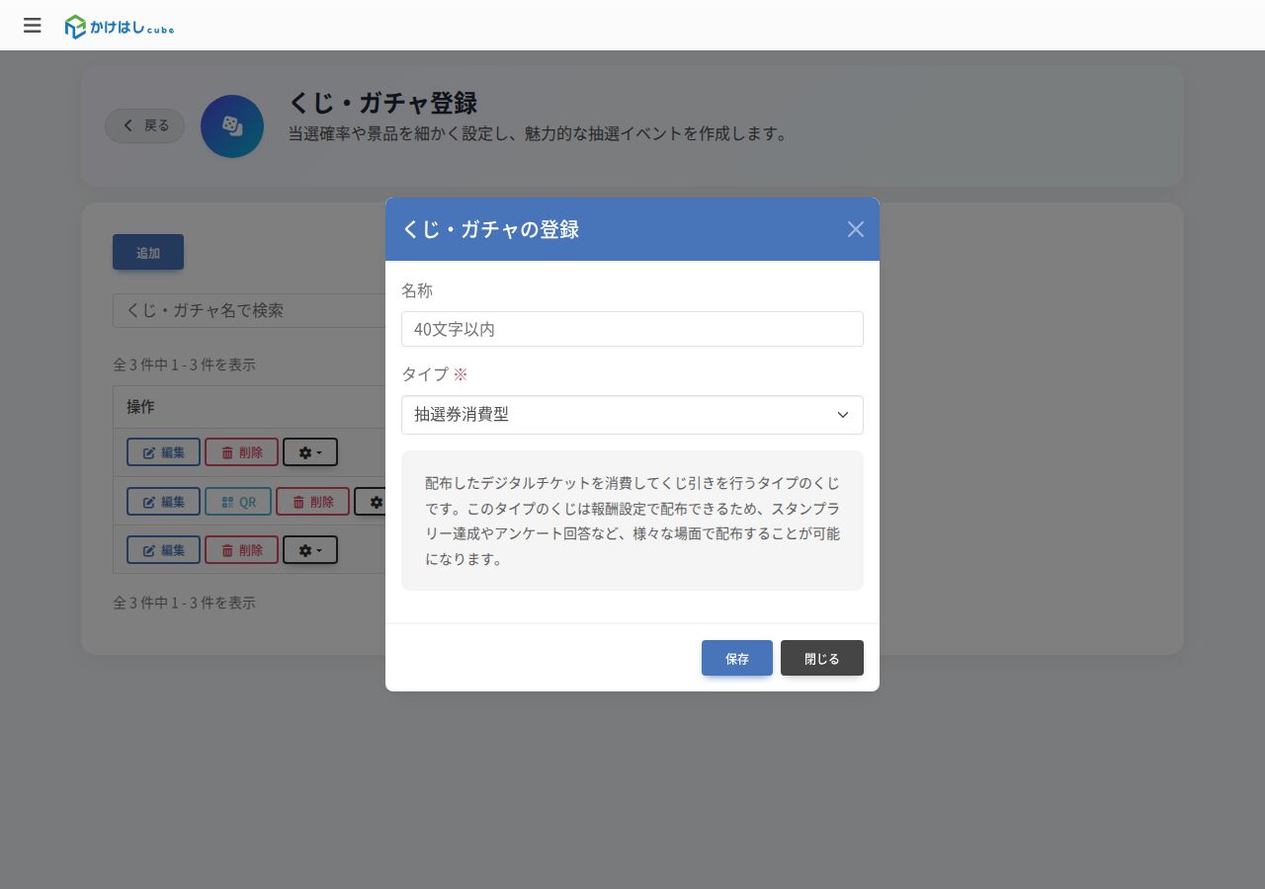Image resolution: width=1265 pixels, height=889 pixels.
Task: Click the 閉じる button
Action: click(x=822, y=658)
